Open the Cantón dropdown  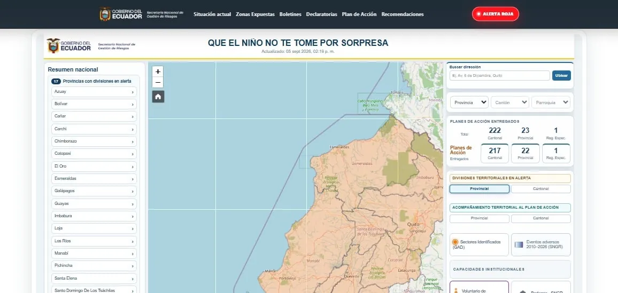pyautogui.click(x=510, y=102)
